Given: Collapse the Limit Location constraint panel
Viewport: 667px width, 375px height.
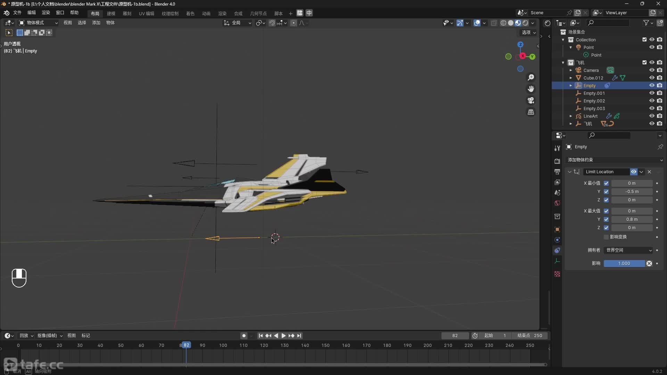Looking at the screenshot, I should [x=569, y=172].
